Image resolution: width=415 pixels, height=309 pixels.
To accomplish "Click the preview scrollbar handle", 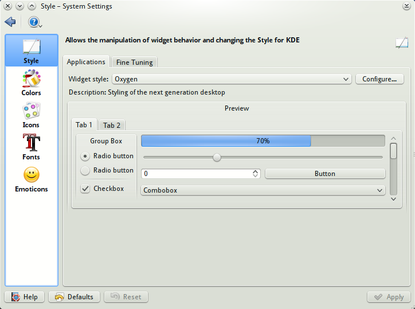I will click(394, 151).
